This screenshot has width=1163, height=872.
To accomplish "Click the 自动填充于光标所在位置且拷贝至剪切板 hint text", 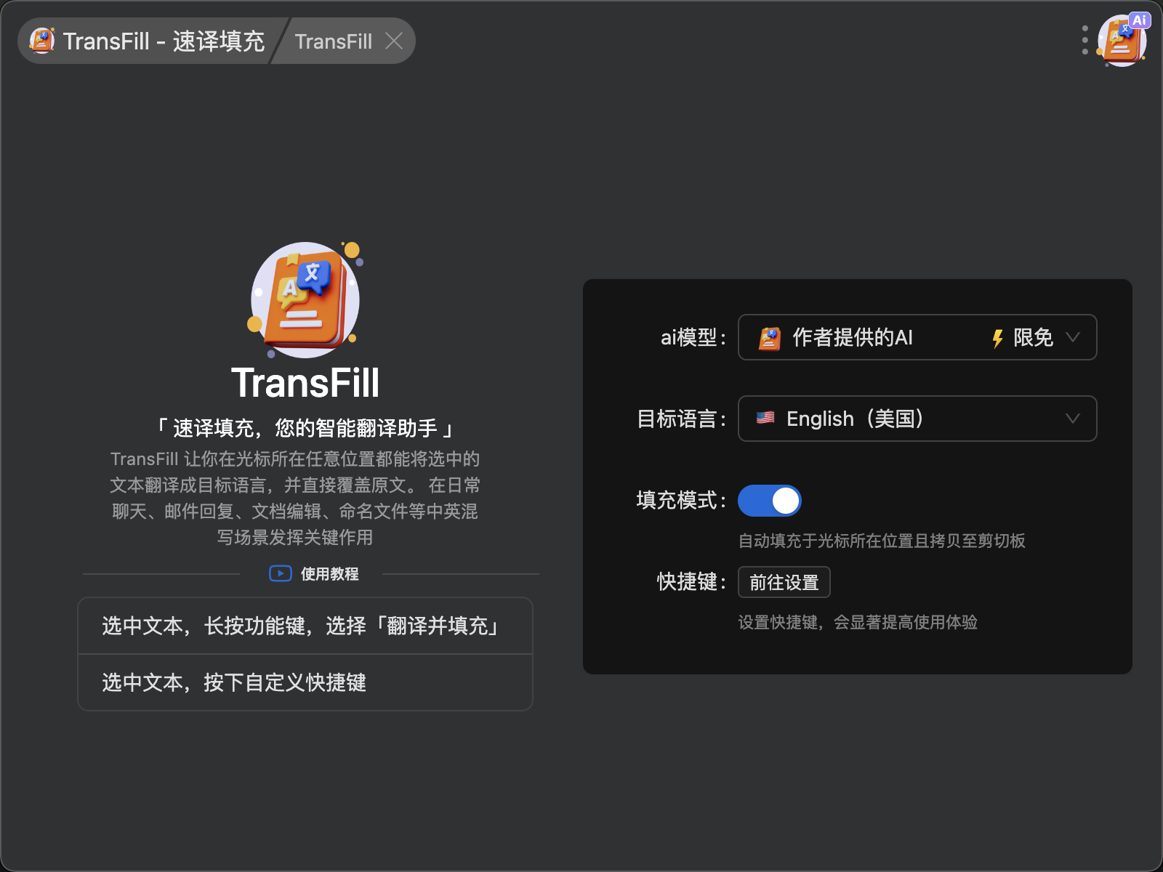I will pos(882,541).
